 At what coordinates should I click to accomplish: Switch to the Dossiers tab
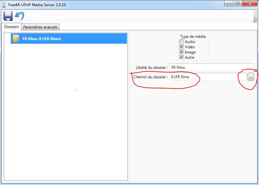coord(11,27)
